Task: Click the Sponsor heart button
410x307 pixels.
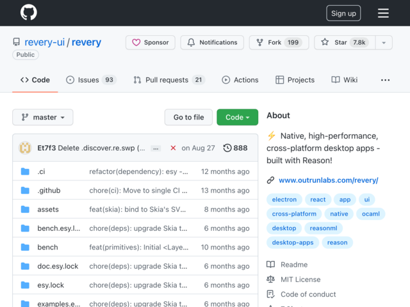Action: [151, 42]
